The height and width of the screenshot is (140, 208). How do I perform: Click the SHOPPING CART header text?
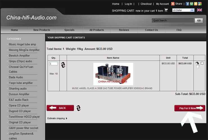(x=123, y=11)
